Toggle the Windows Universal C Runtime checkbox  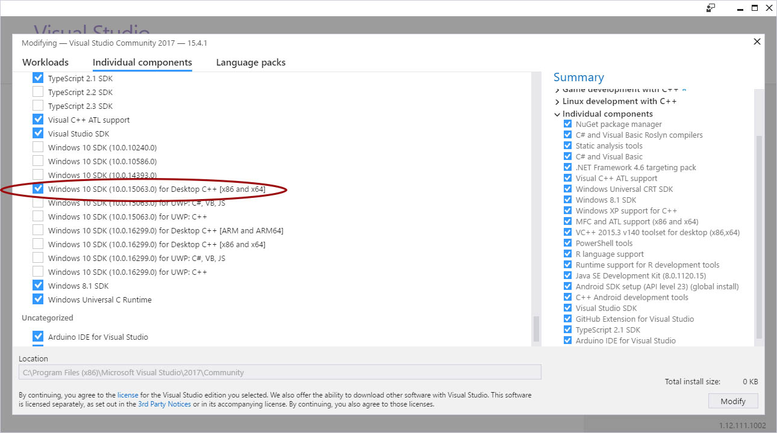point(38,299)
